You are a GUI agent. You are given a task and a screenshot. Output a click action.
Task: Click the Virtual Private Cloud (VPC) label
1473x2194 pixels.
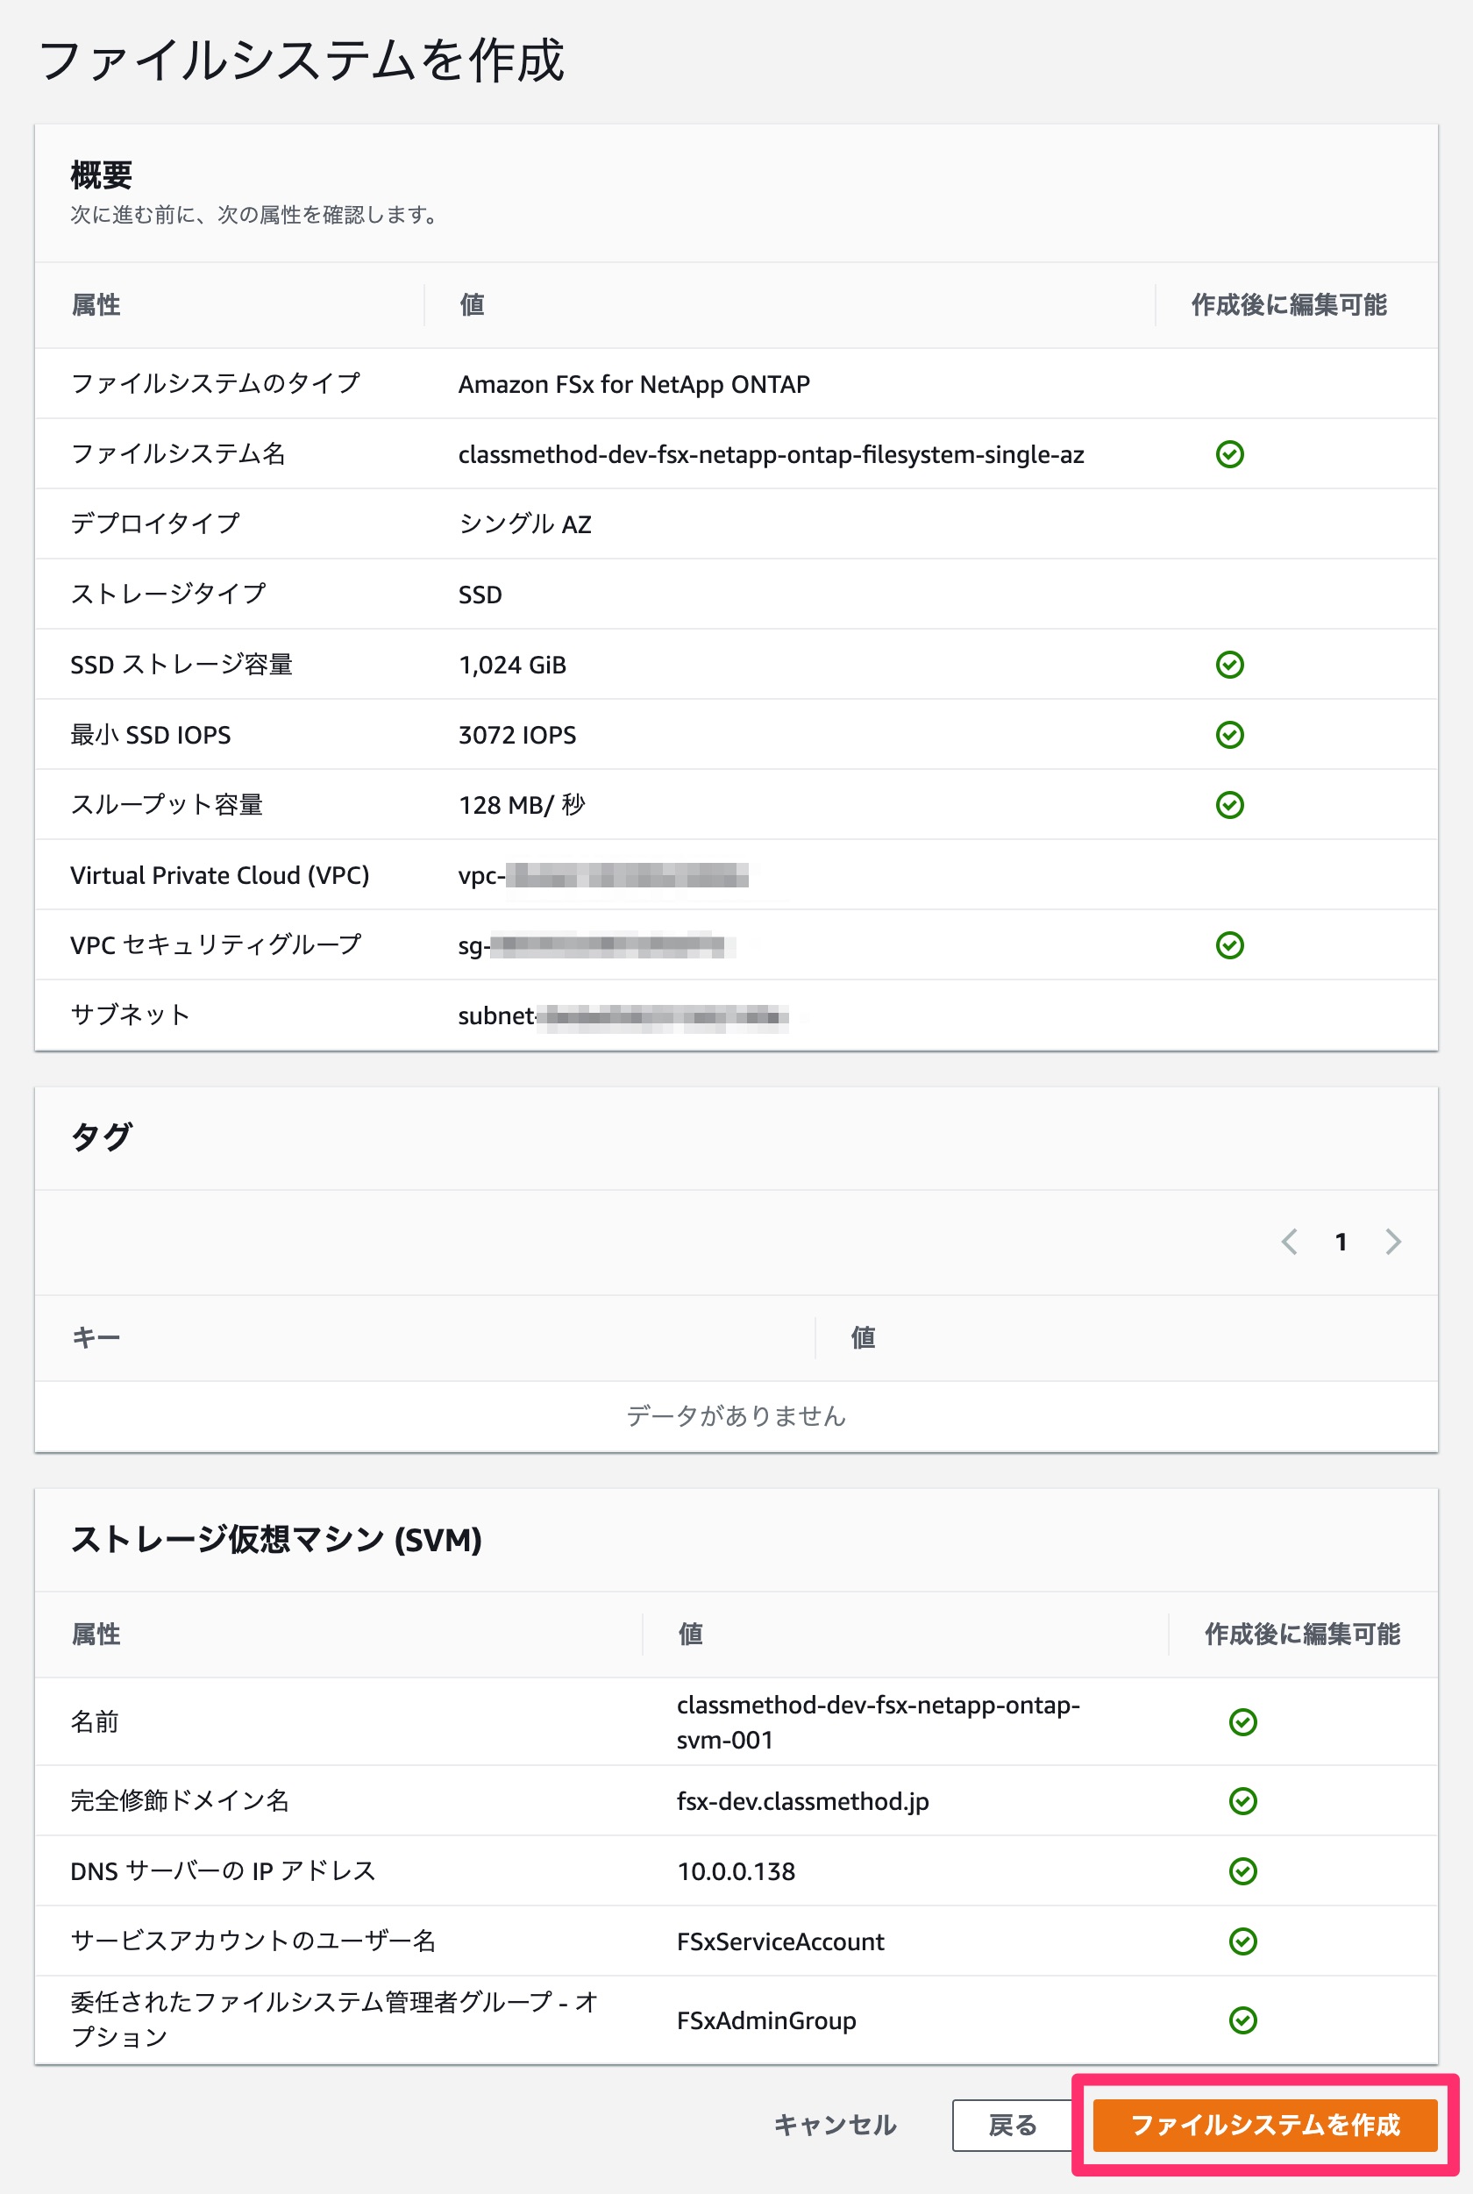220,875
